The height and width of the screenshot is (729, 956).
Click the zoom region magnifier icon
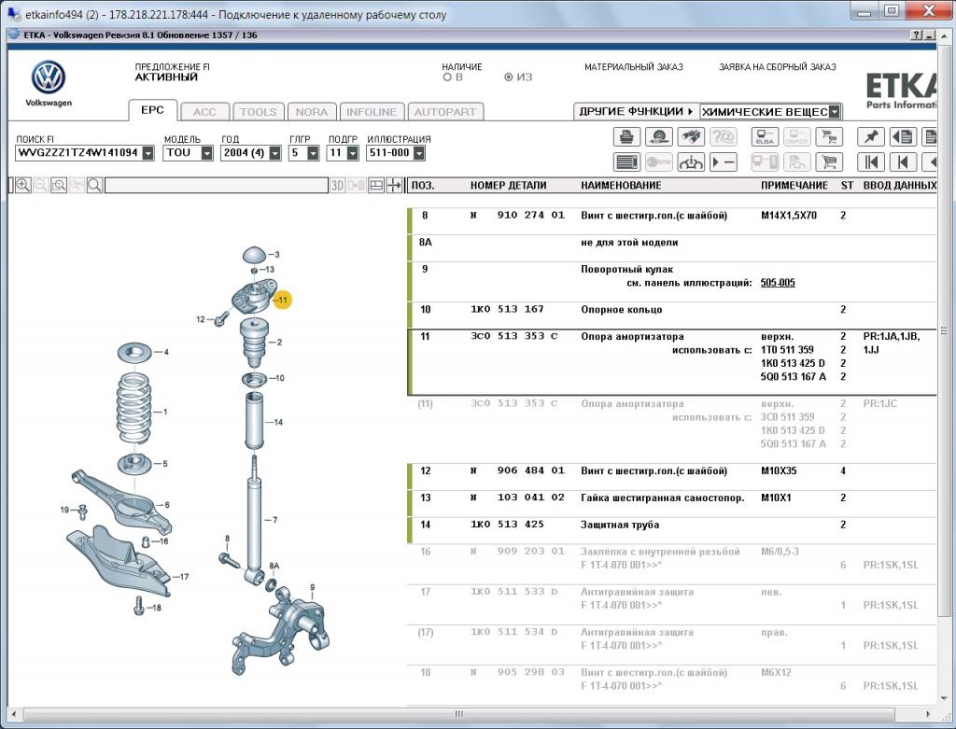click(59, 186)
